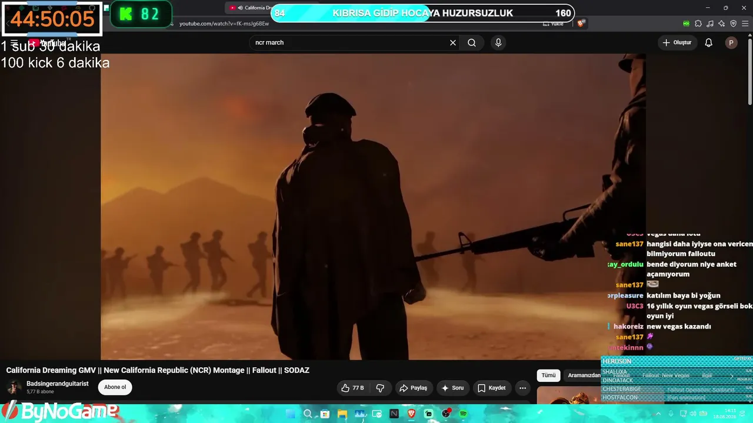The height and width of the screenshot is (423, 753).
Task: Open Badsingerandguitarist channel avatar
Action: tap(14, 387)
